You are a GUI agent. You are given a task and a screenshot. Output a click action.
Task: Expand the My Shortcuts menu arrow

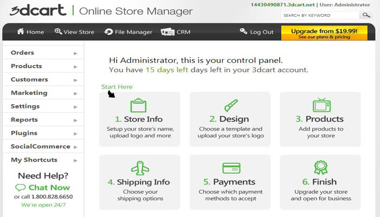(x=75, y=161)
